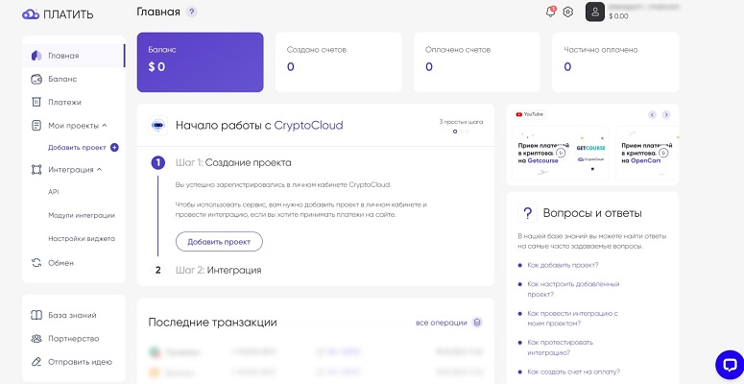744x384 pixels.
Task: Click the Интеграция frame icon
Action: coord(36,170)
